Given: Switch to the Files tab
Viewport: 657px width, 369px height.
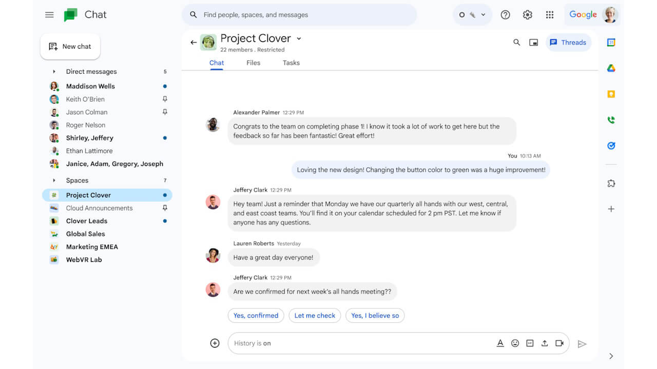Looking at the screenshot, I should (253, 63).
